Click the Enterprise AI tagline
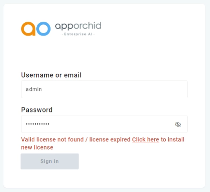 click(78, 34)
